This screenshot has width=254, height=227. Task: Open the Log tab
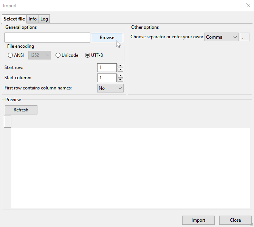44,19
